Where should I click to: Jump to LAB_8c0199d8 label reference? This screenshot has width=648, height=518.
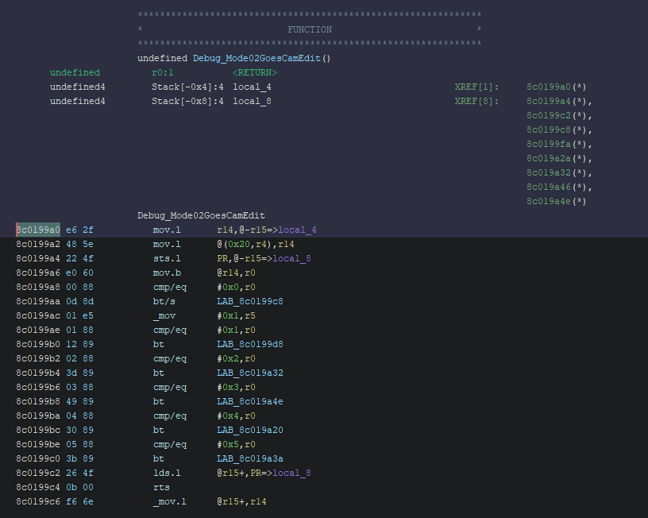point(249,344)
